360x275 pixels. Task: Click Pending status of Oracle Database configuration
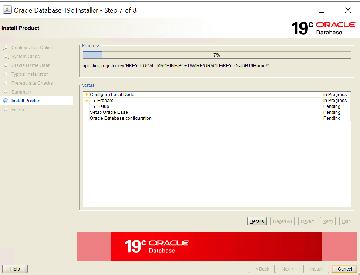pyautogui.click(x=332, y=118)
